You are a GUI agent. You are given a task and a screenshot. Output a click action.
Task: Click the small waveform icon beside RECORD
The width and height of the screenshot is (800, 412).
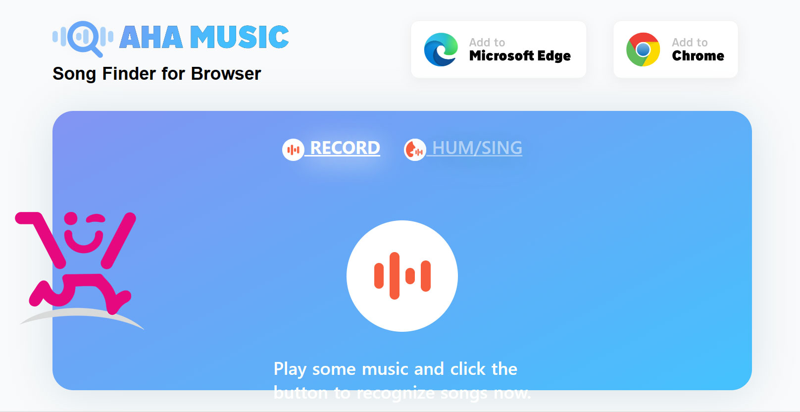tap(293, 150)
